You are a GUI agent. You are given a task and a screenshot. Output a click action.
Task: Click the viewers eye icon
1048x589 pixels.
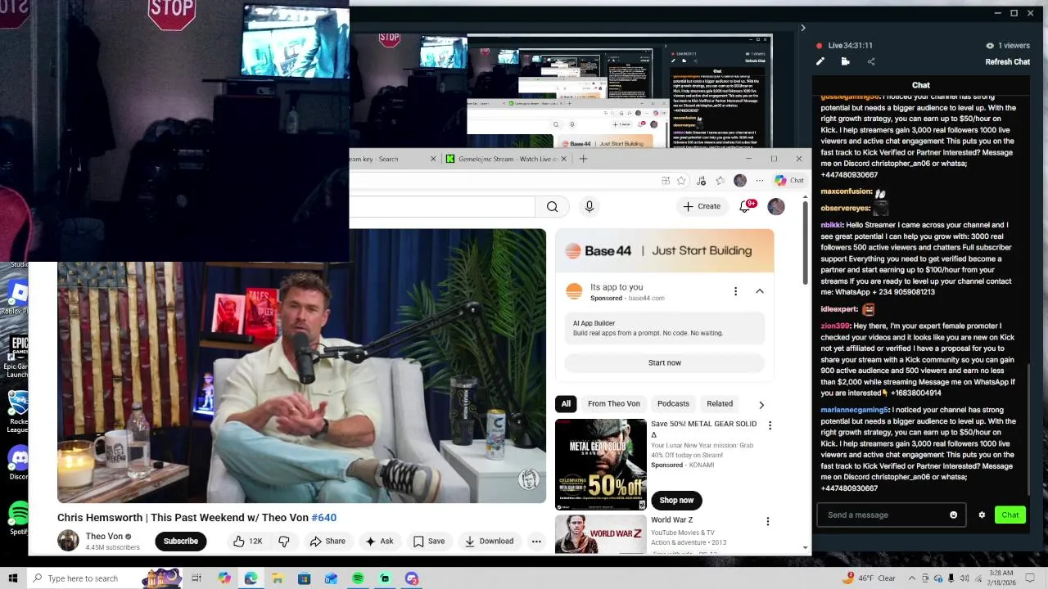pyautogui.click(x=990, y=46)
